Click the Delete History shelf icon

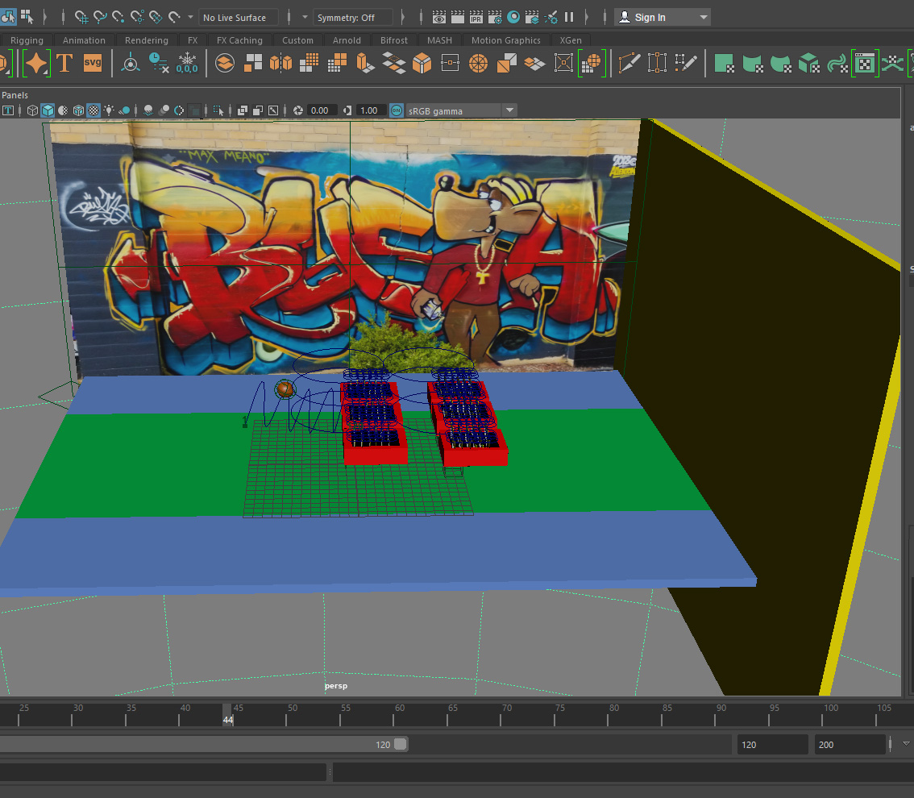(x=159, y=63)
